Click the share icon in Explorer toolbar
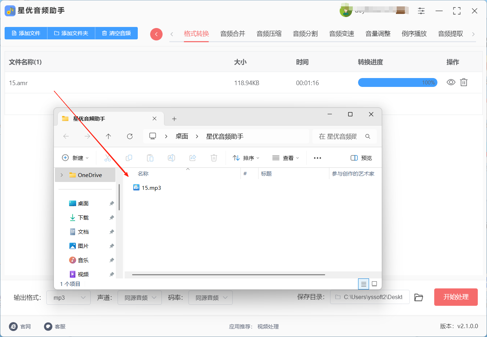 tap(193, 158)
